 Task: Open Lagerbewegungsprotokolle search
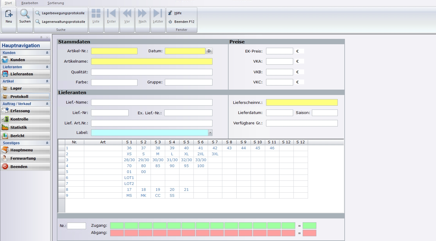(x=60, y=13)
